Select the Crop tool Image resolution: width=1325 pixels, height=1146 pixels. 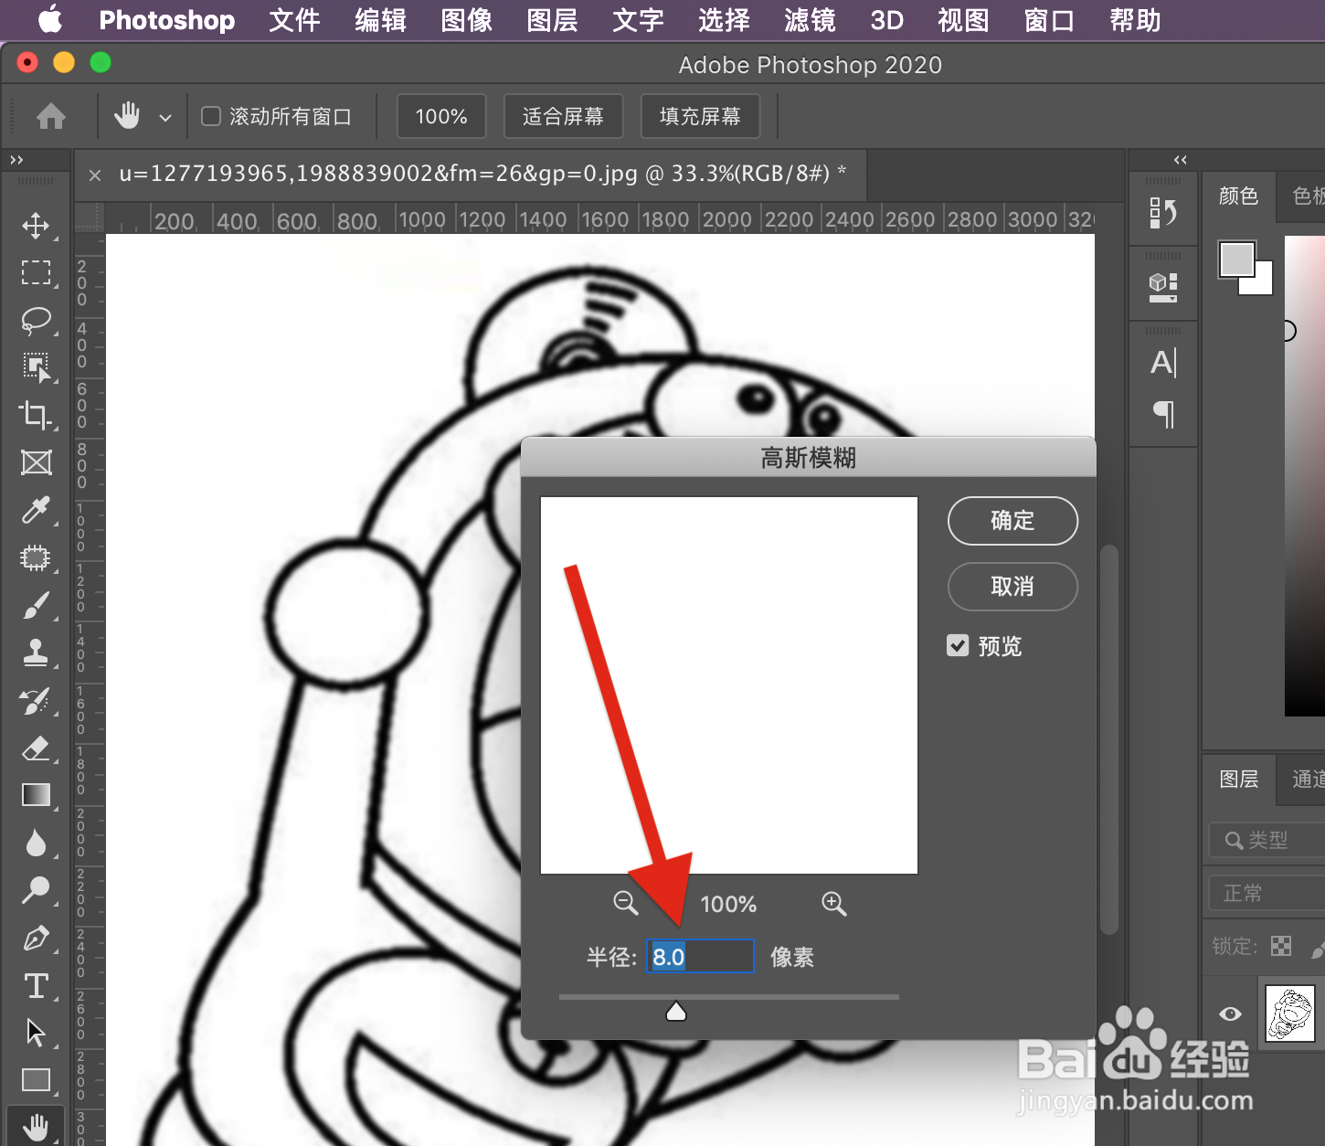(x=36, y=415)
